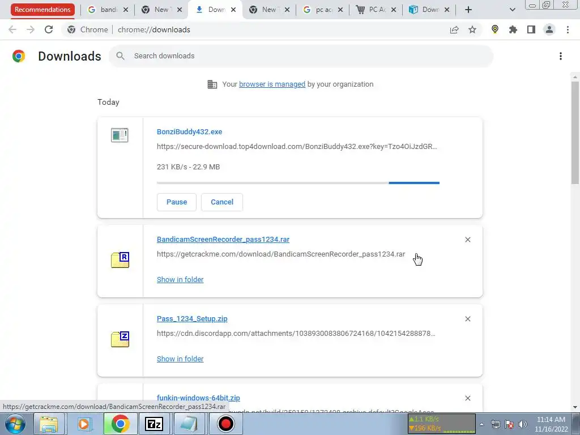
Task: Switch to the Recommendations tab
Action: coord(42,10)
